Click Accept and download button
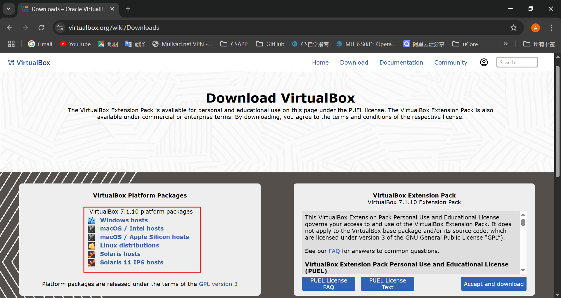The image size is (561, 298). (494, 284)
